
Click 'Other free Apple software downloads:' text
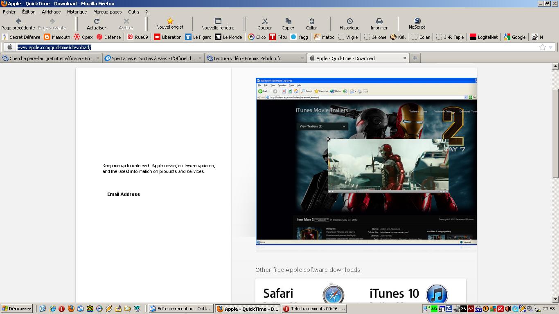point(309,270)
